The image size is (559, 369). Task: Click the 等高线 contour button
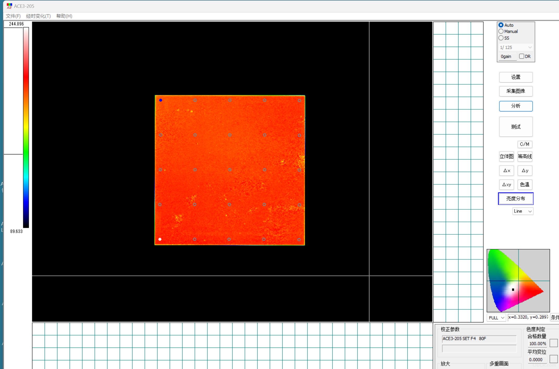(x=525, y=157)
